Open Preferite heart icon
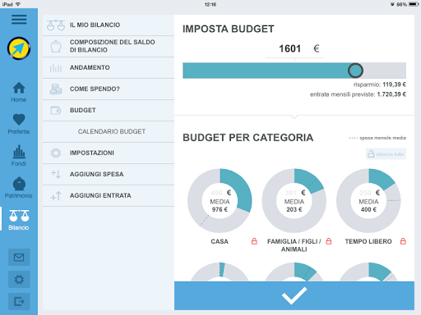 [19, 124]
